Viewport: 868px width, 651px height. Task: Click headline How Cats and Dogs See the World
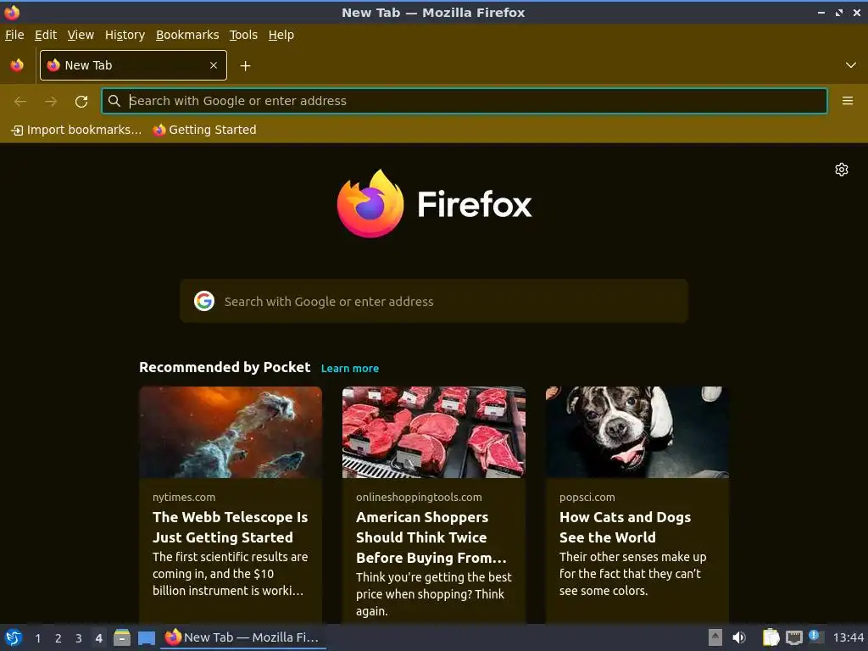coord(625,527)
